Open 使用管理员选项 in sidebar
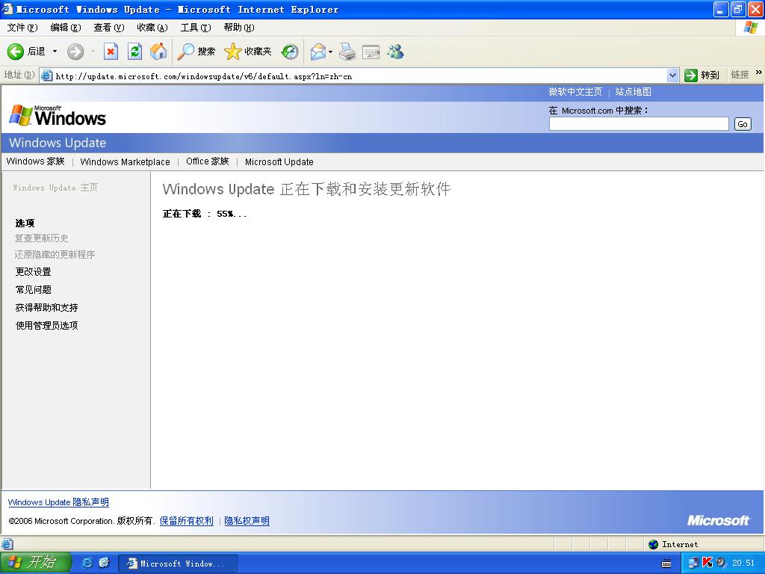Image resolution: width=765 pixels, height=574 pixels. 47,326
